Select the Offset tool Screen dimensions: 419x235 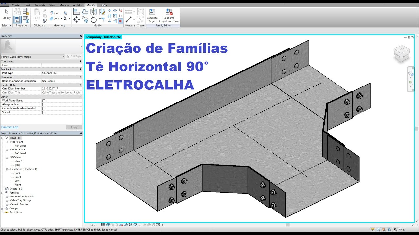pyautogui.click(x=85, y=12)
